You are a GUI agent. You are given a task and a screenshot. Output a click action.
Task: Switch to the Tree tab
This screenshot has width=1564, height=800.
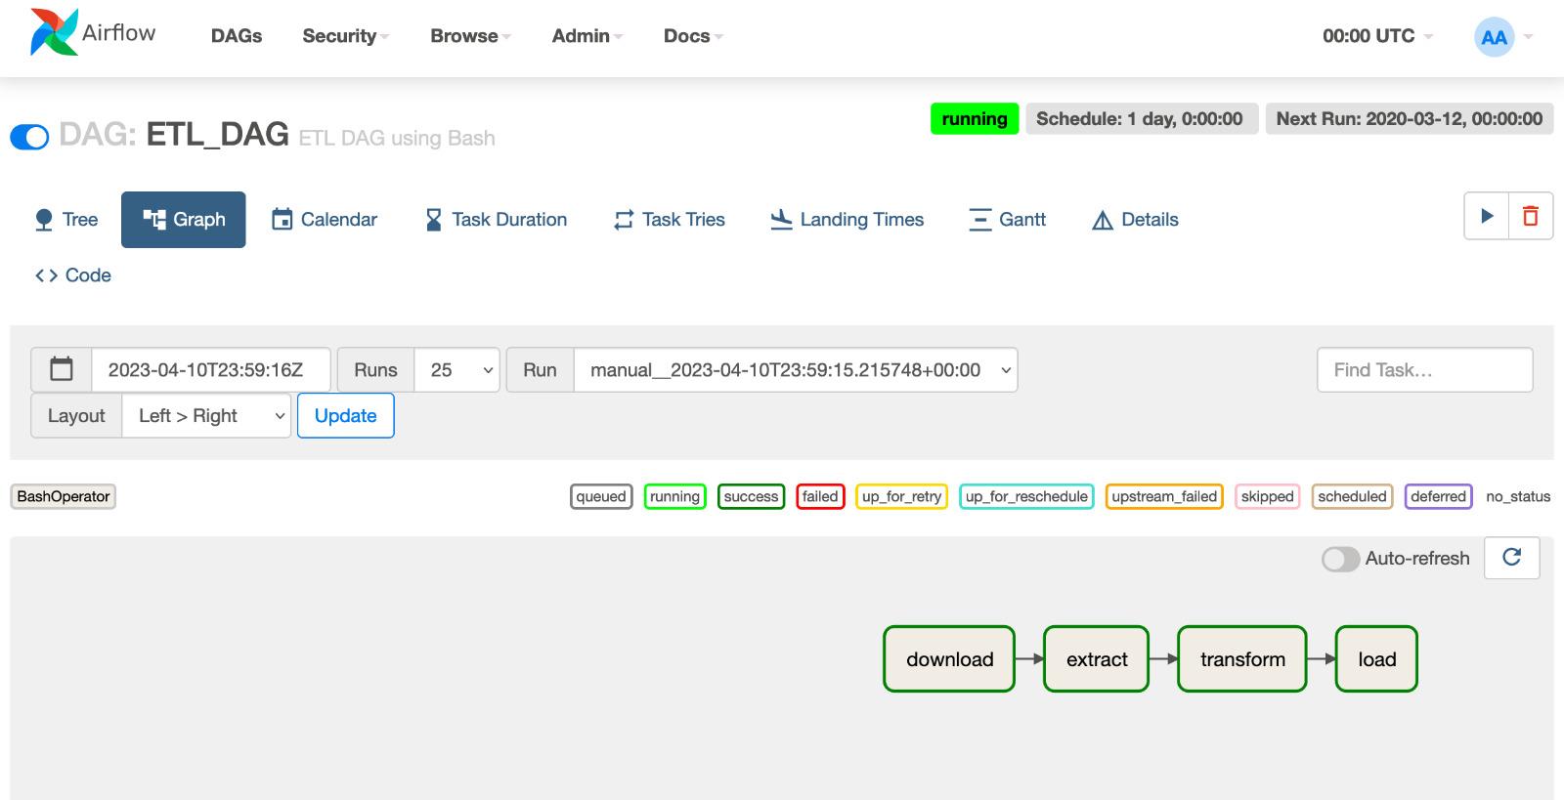[66, 220]
